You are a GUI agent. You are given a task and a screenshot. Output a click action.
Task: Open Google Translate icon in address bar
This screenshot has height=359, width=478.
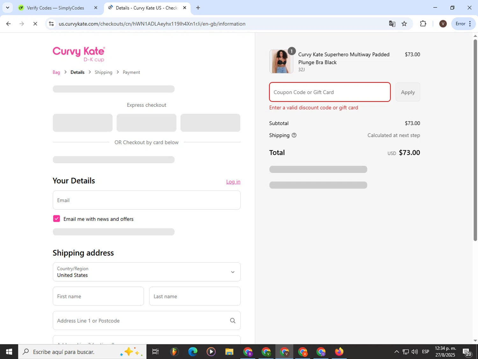point(392,24)
